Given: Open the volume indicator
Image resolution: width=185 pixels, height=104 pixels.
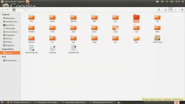Looking at the screenshot, I should (171, 2).
